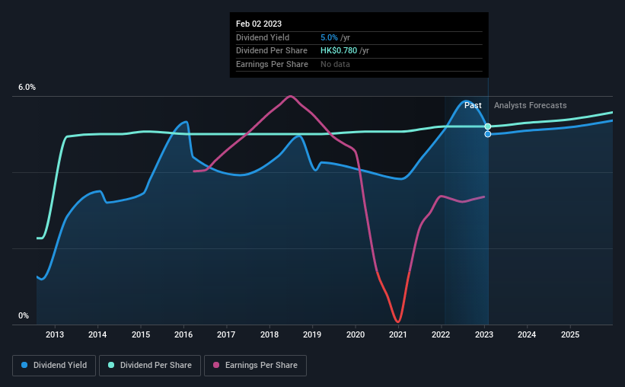
Task: Click the 2025 x-axis label
Action: 570,334
